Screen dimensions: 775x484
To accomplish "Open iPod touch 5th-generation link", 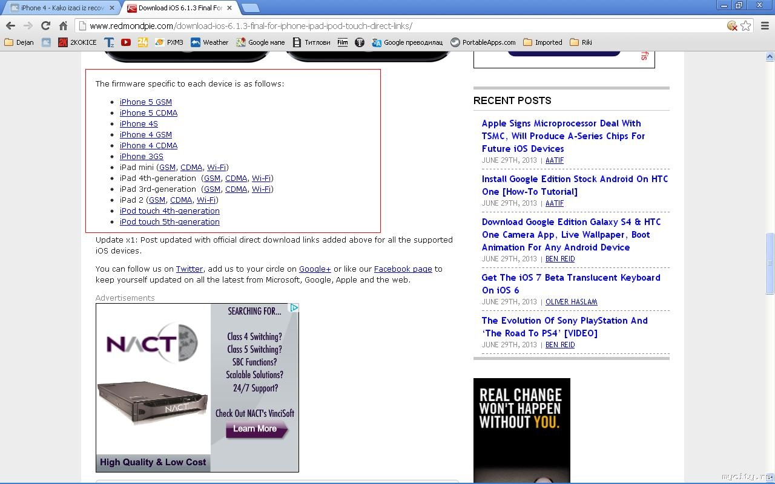I will [x=170, y=222].
